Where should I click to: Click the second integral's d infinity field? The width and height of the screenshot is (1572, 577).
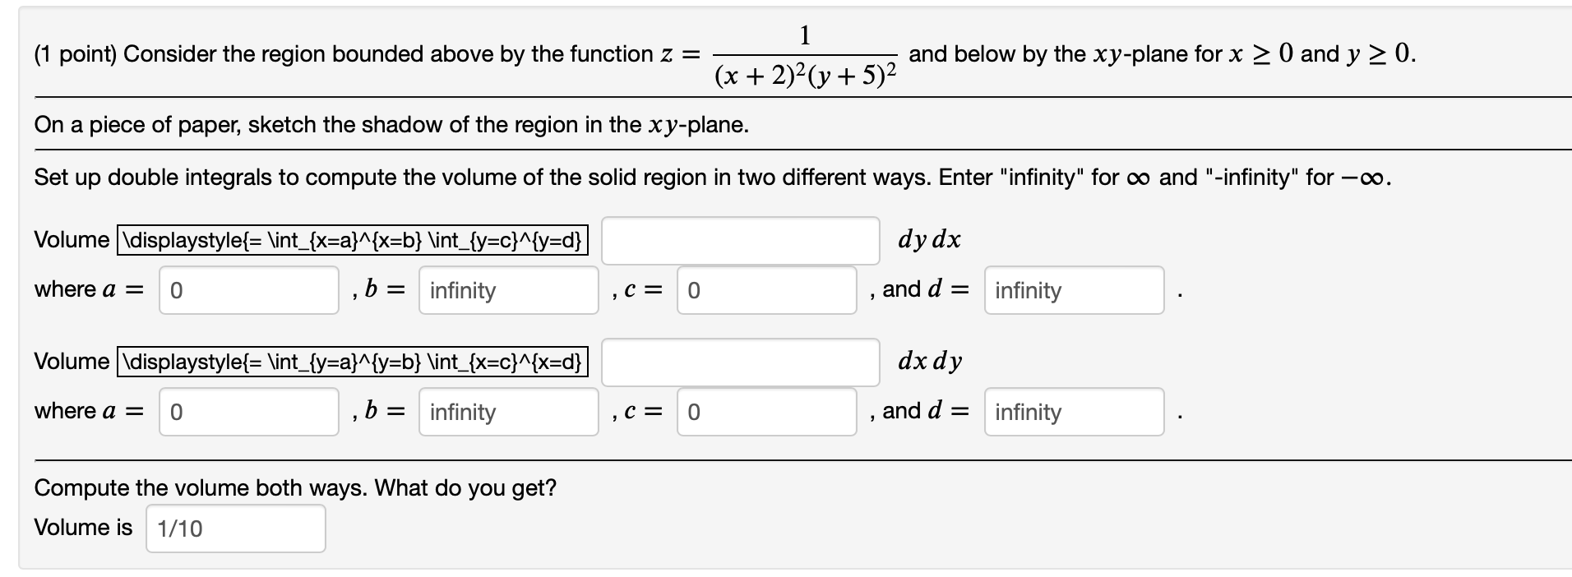point(1073,412)
